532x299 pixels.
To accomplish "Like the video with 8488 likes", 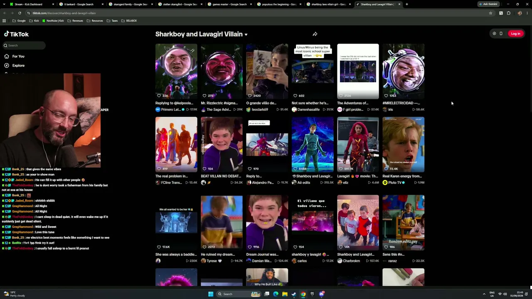I will click(x=295, y=169).
